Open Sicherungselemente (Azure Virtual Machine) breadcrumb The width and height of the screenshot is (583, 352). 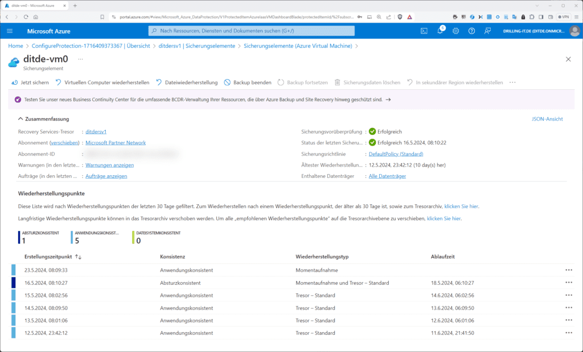coord(298,45)
